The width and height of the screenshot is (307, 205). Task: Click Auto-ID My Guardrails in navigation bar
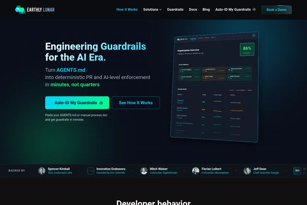[235, 9]
